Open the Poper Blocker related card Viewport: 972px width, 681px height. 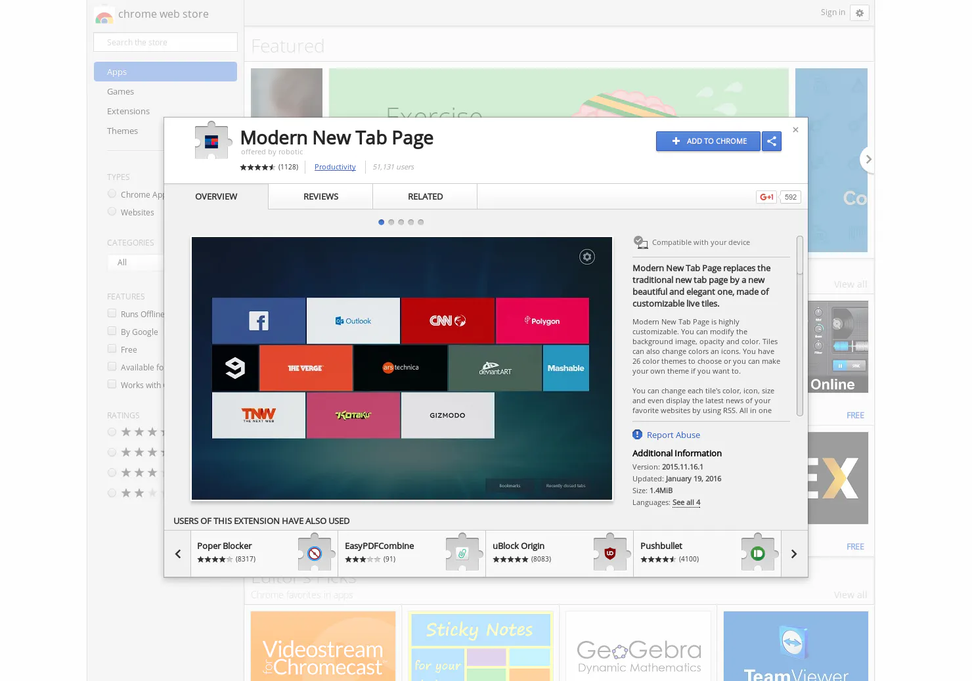pyautogui.click(x=264, y=554)
